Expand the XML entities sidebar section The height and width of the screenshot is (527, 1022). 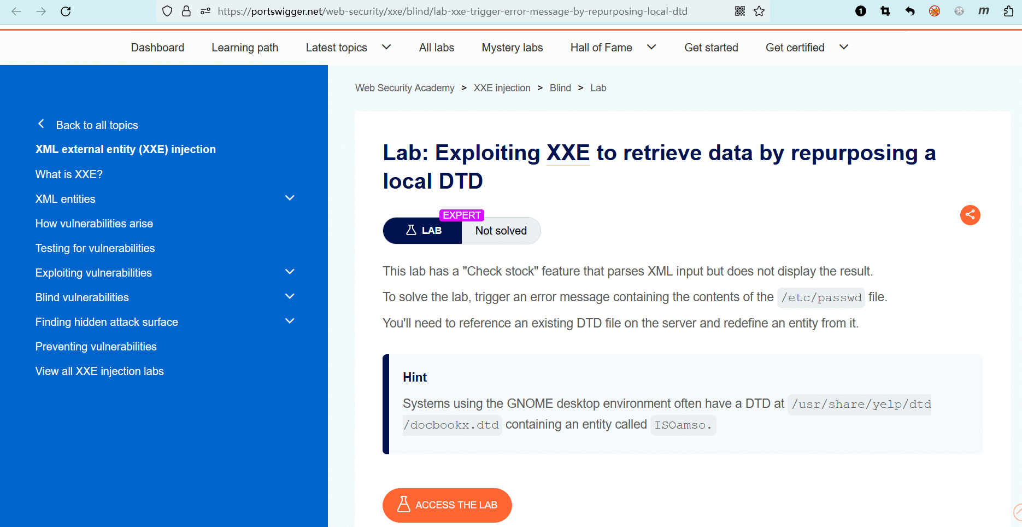pyautogui.click(x=290, y=198)
